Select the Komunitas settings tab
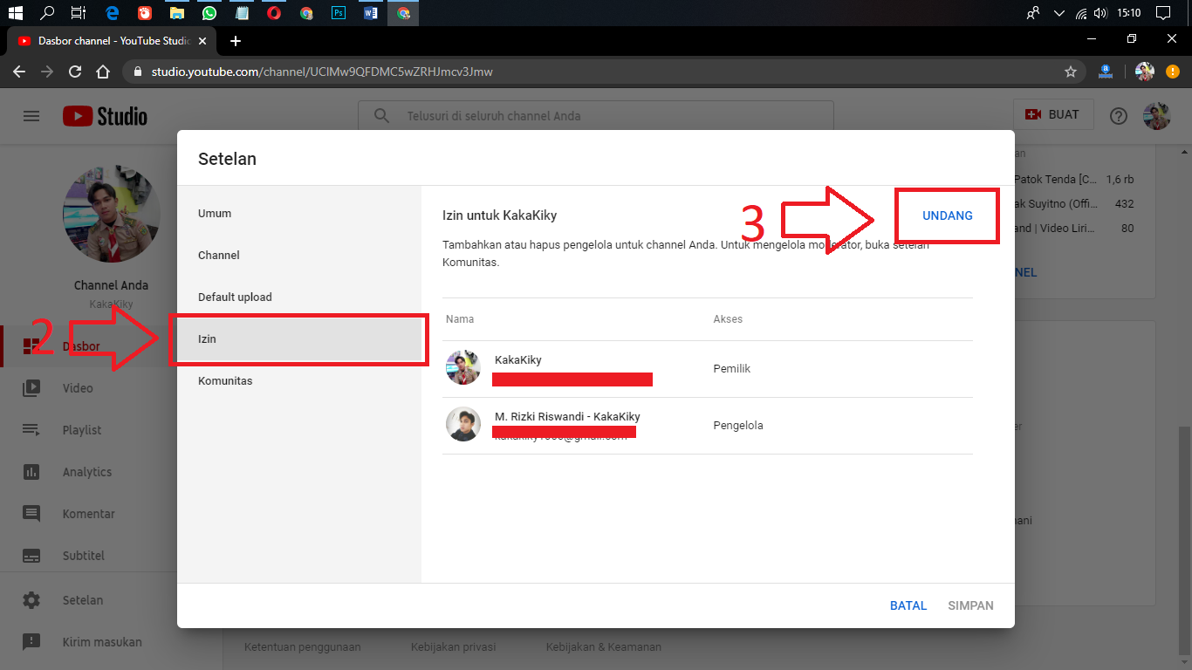Screen dimensions: 1192x670 [299, 381]
